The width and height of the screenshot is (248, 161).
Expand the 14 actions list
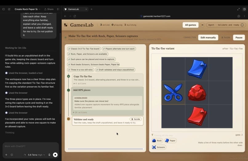point(80,112)
